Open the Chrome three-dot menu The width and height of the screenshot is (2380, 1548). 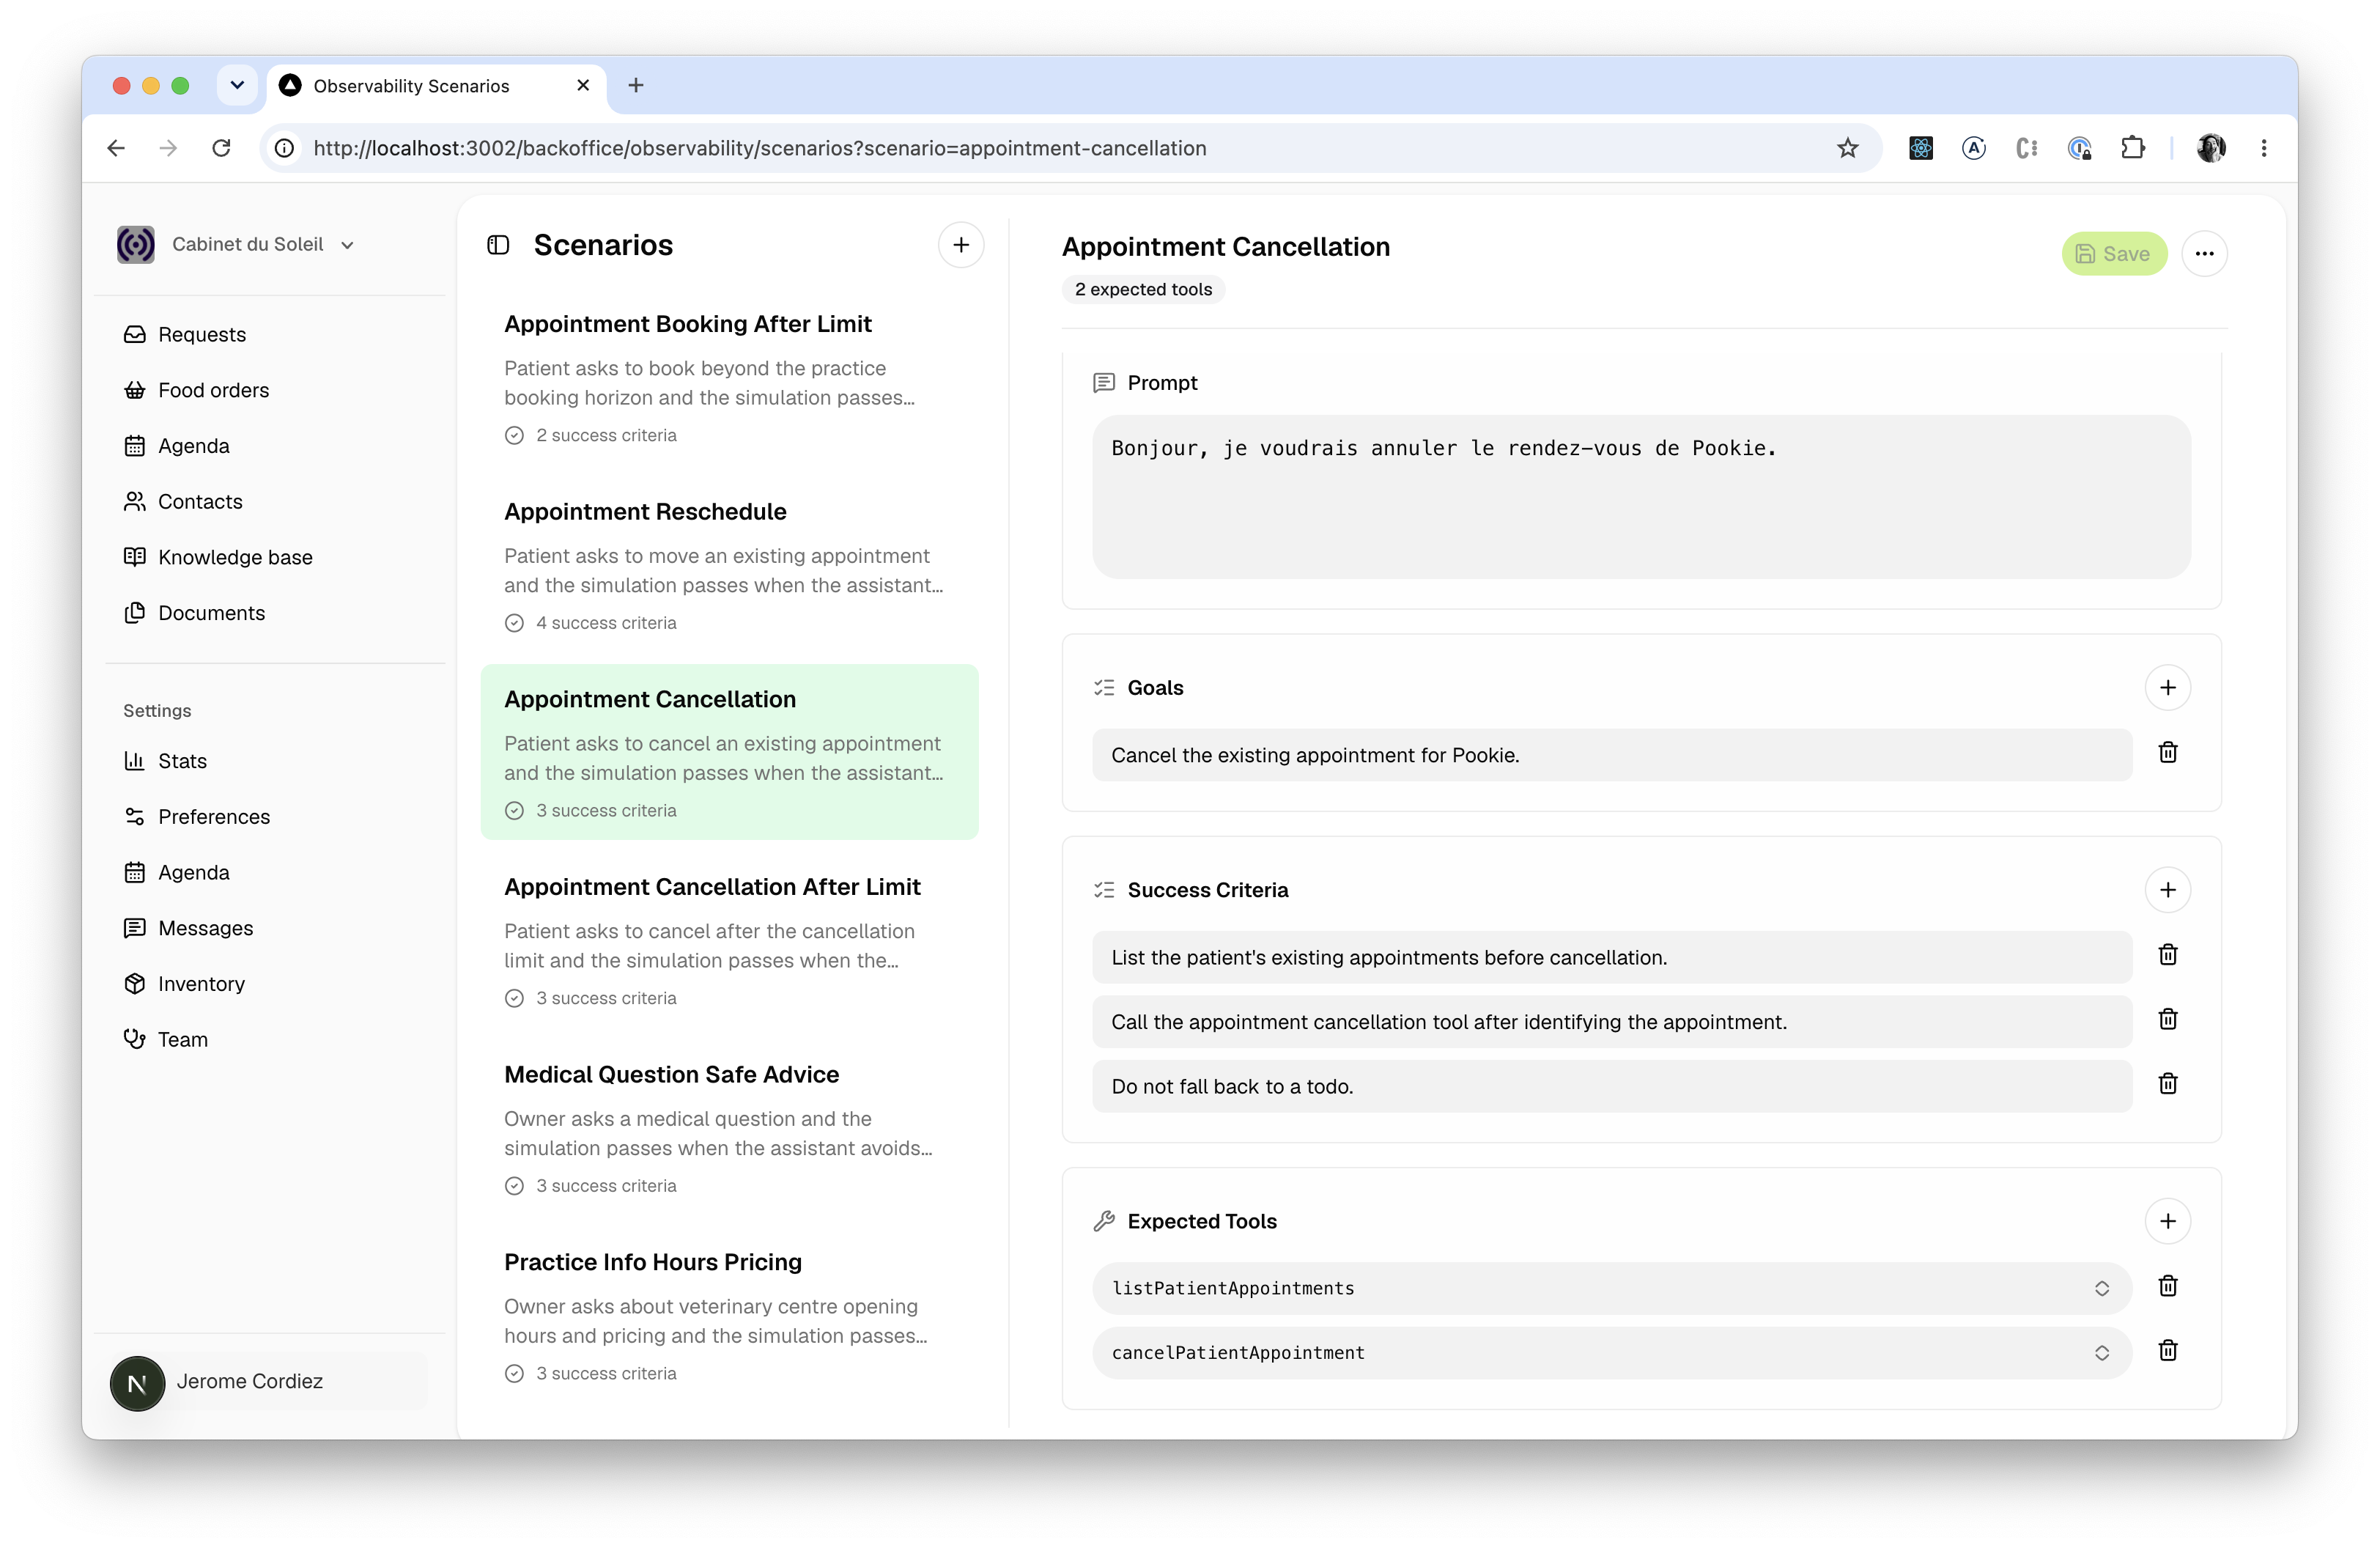[2264, 148]
